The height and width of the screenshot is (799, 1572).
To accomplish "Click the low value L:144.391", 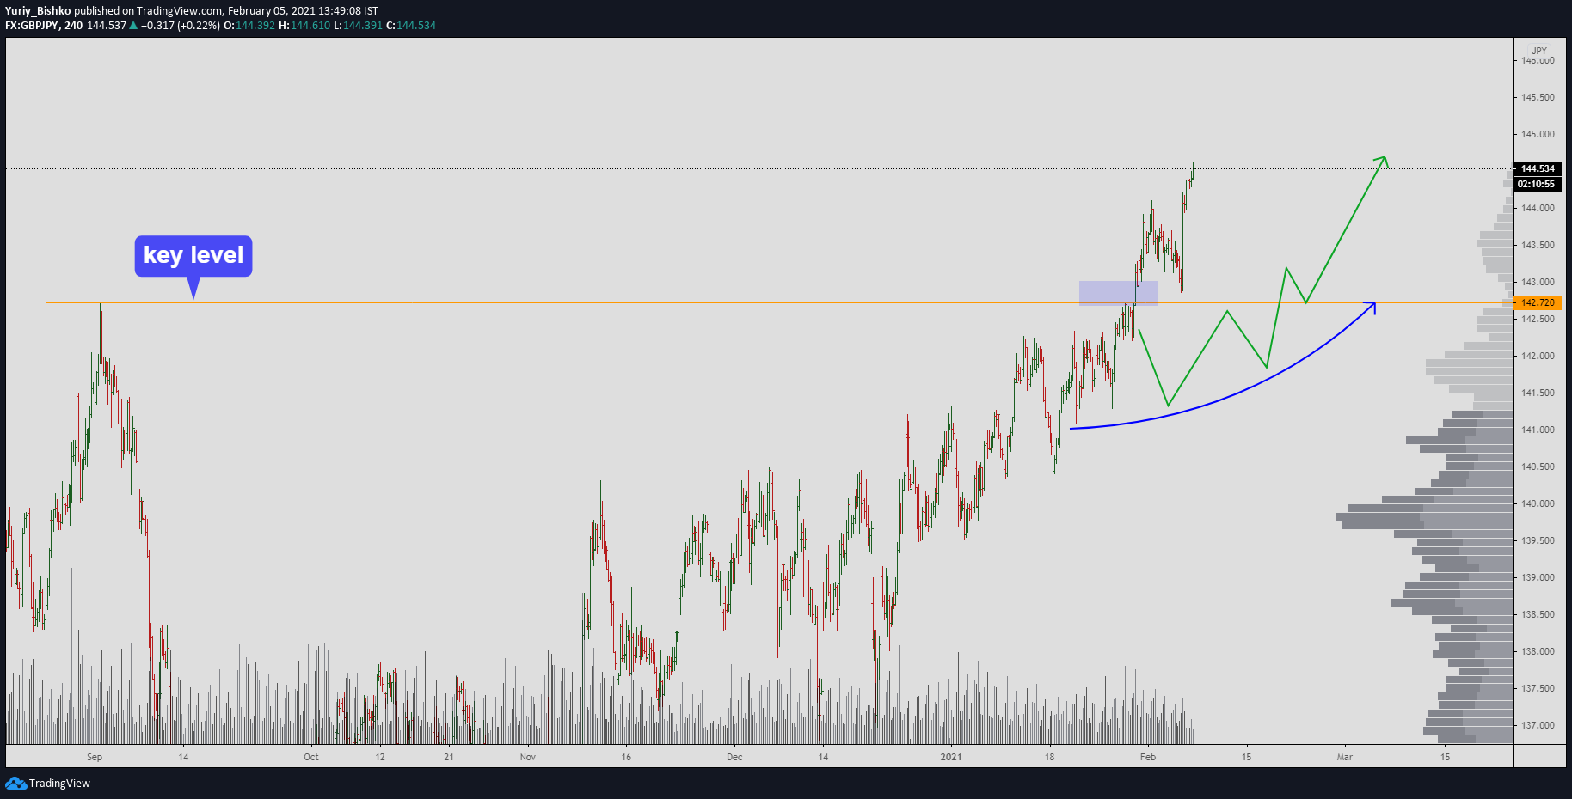I will (358, 26).
